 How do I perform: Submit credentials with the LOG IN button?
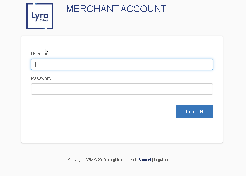point(194,112)
